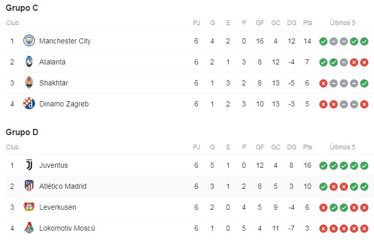The width and height of the screenshot is (374, 245).
Task: Open the Juventus team link
Action: tap(54, 165)
